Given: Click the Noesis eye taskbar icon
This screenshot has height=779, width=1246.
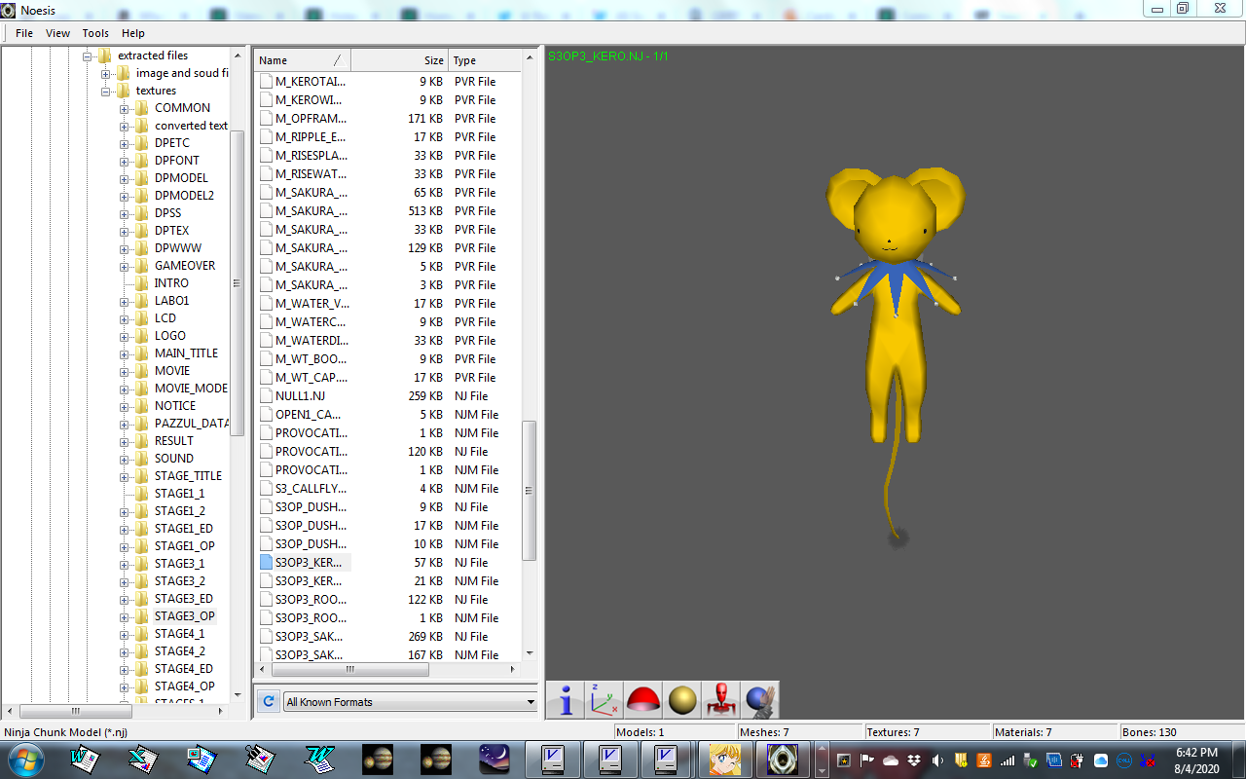Looking at the screenshot, I should tap(783, 759).
